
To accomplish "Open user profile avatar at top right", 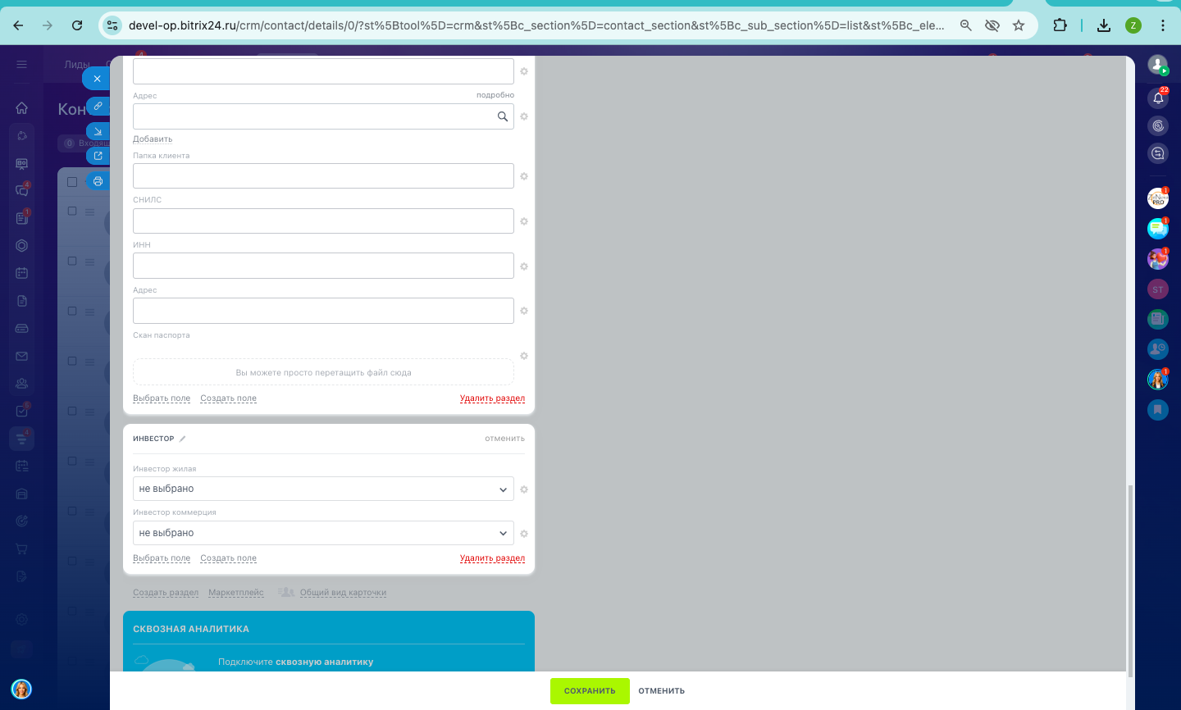I will click(x=1157, y=64).
